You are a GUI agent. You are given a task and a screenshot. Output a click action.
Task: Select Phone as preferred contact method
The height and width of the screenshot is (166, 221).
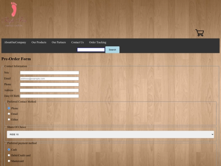(x=9, y=108)
